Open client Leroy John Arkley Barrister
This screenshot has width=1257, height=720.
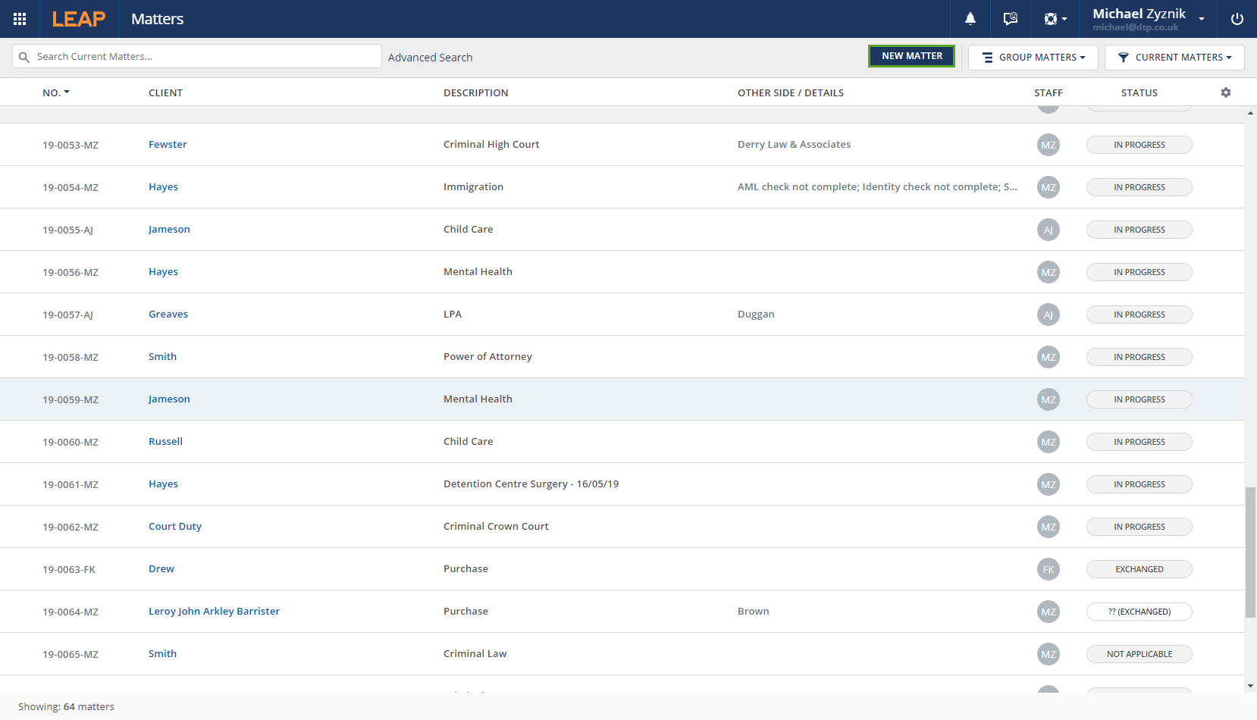214,612
